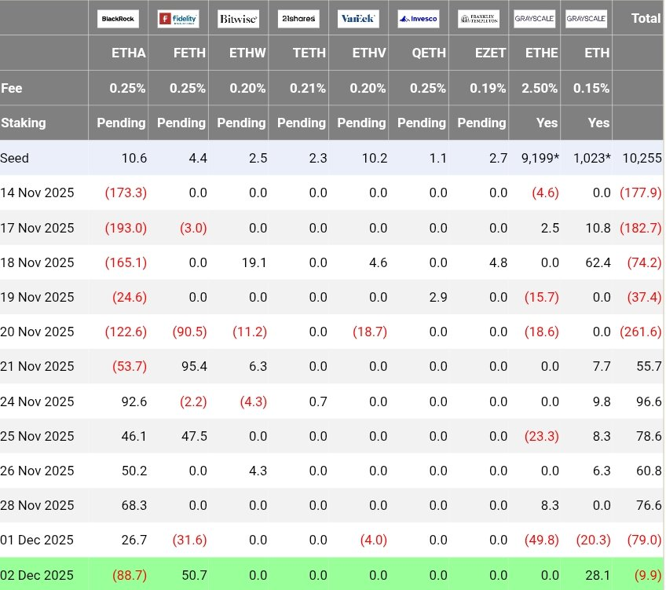Select the Total column header

pyautogui.click(x=646, y=18)
